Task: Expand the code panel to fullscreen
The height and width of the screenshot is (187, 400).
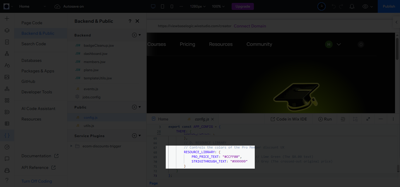Action: click(x=368, y=119)
